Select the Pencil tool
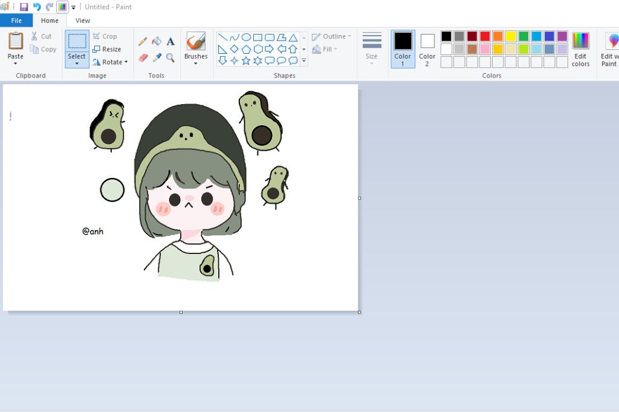 point(143,41)
